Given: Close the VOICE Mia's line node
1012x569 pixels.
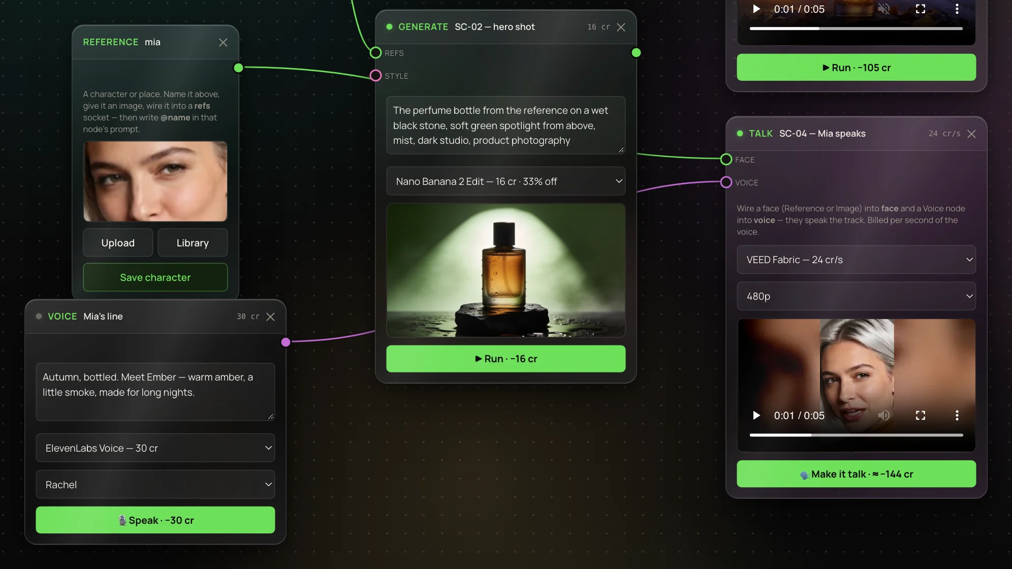Looking at the screenshot, I should pos(270,317).
